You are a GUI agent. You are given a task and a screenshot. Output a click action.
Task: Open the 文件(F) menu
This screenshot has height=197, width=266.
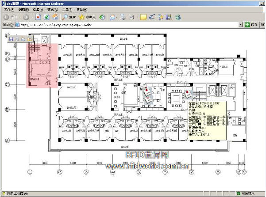9,9
